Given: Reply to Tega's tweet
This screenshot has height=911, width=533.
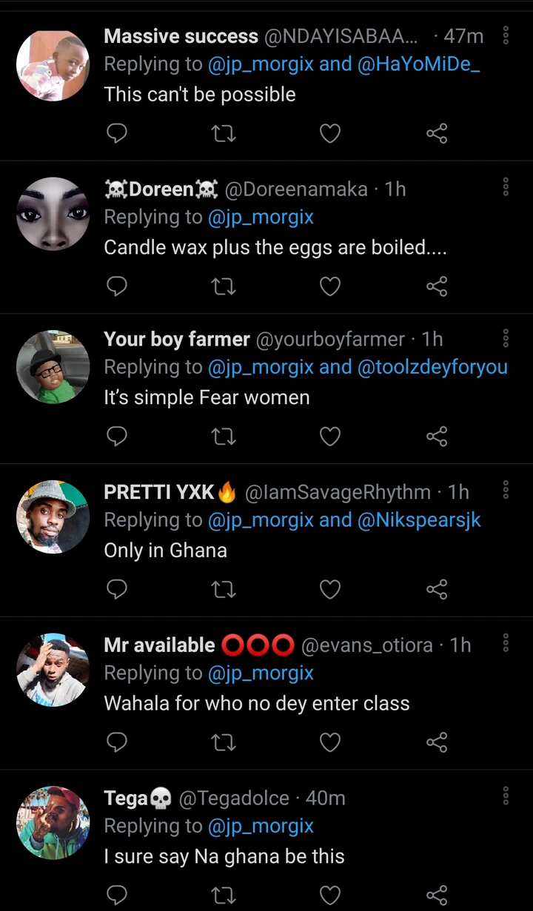Looking at the screenshot, I should 117,895.
